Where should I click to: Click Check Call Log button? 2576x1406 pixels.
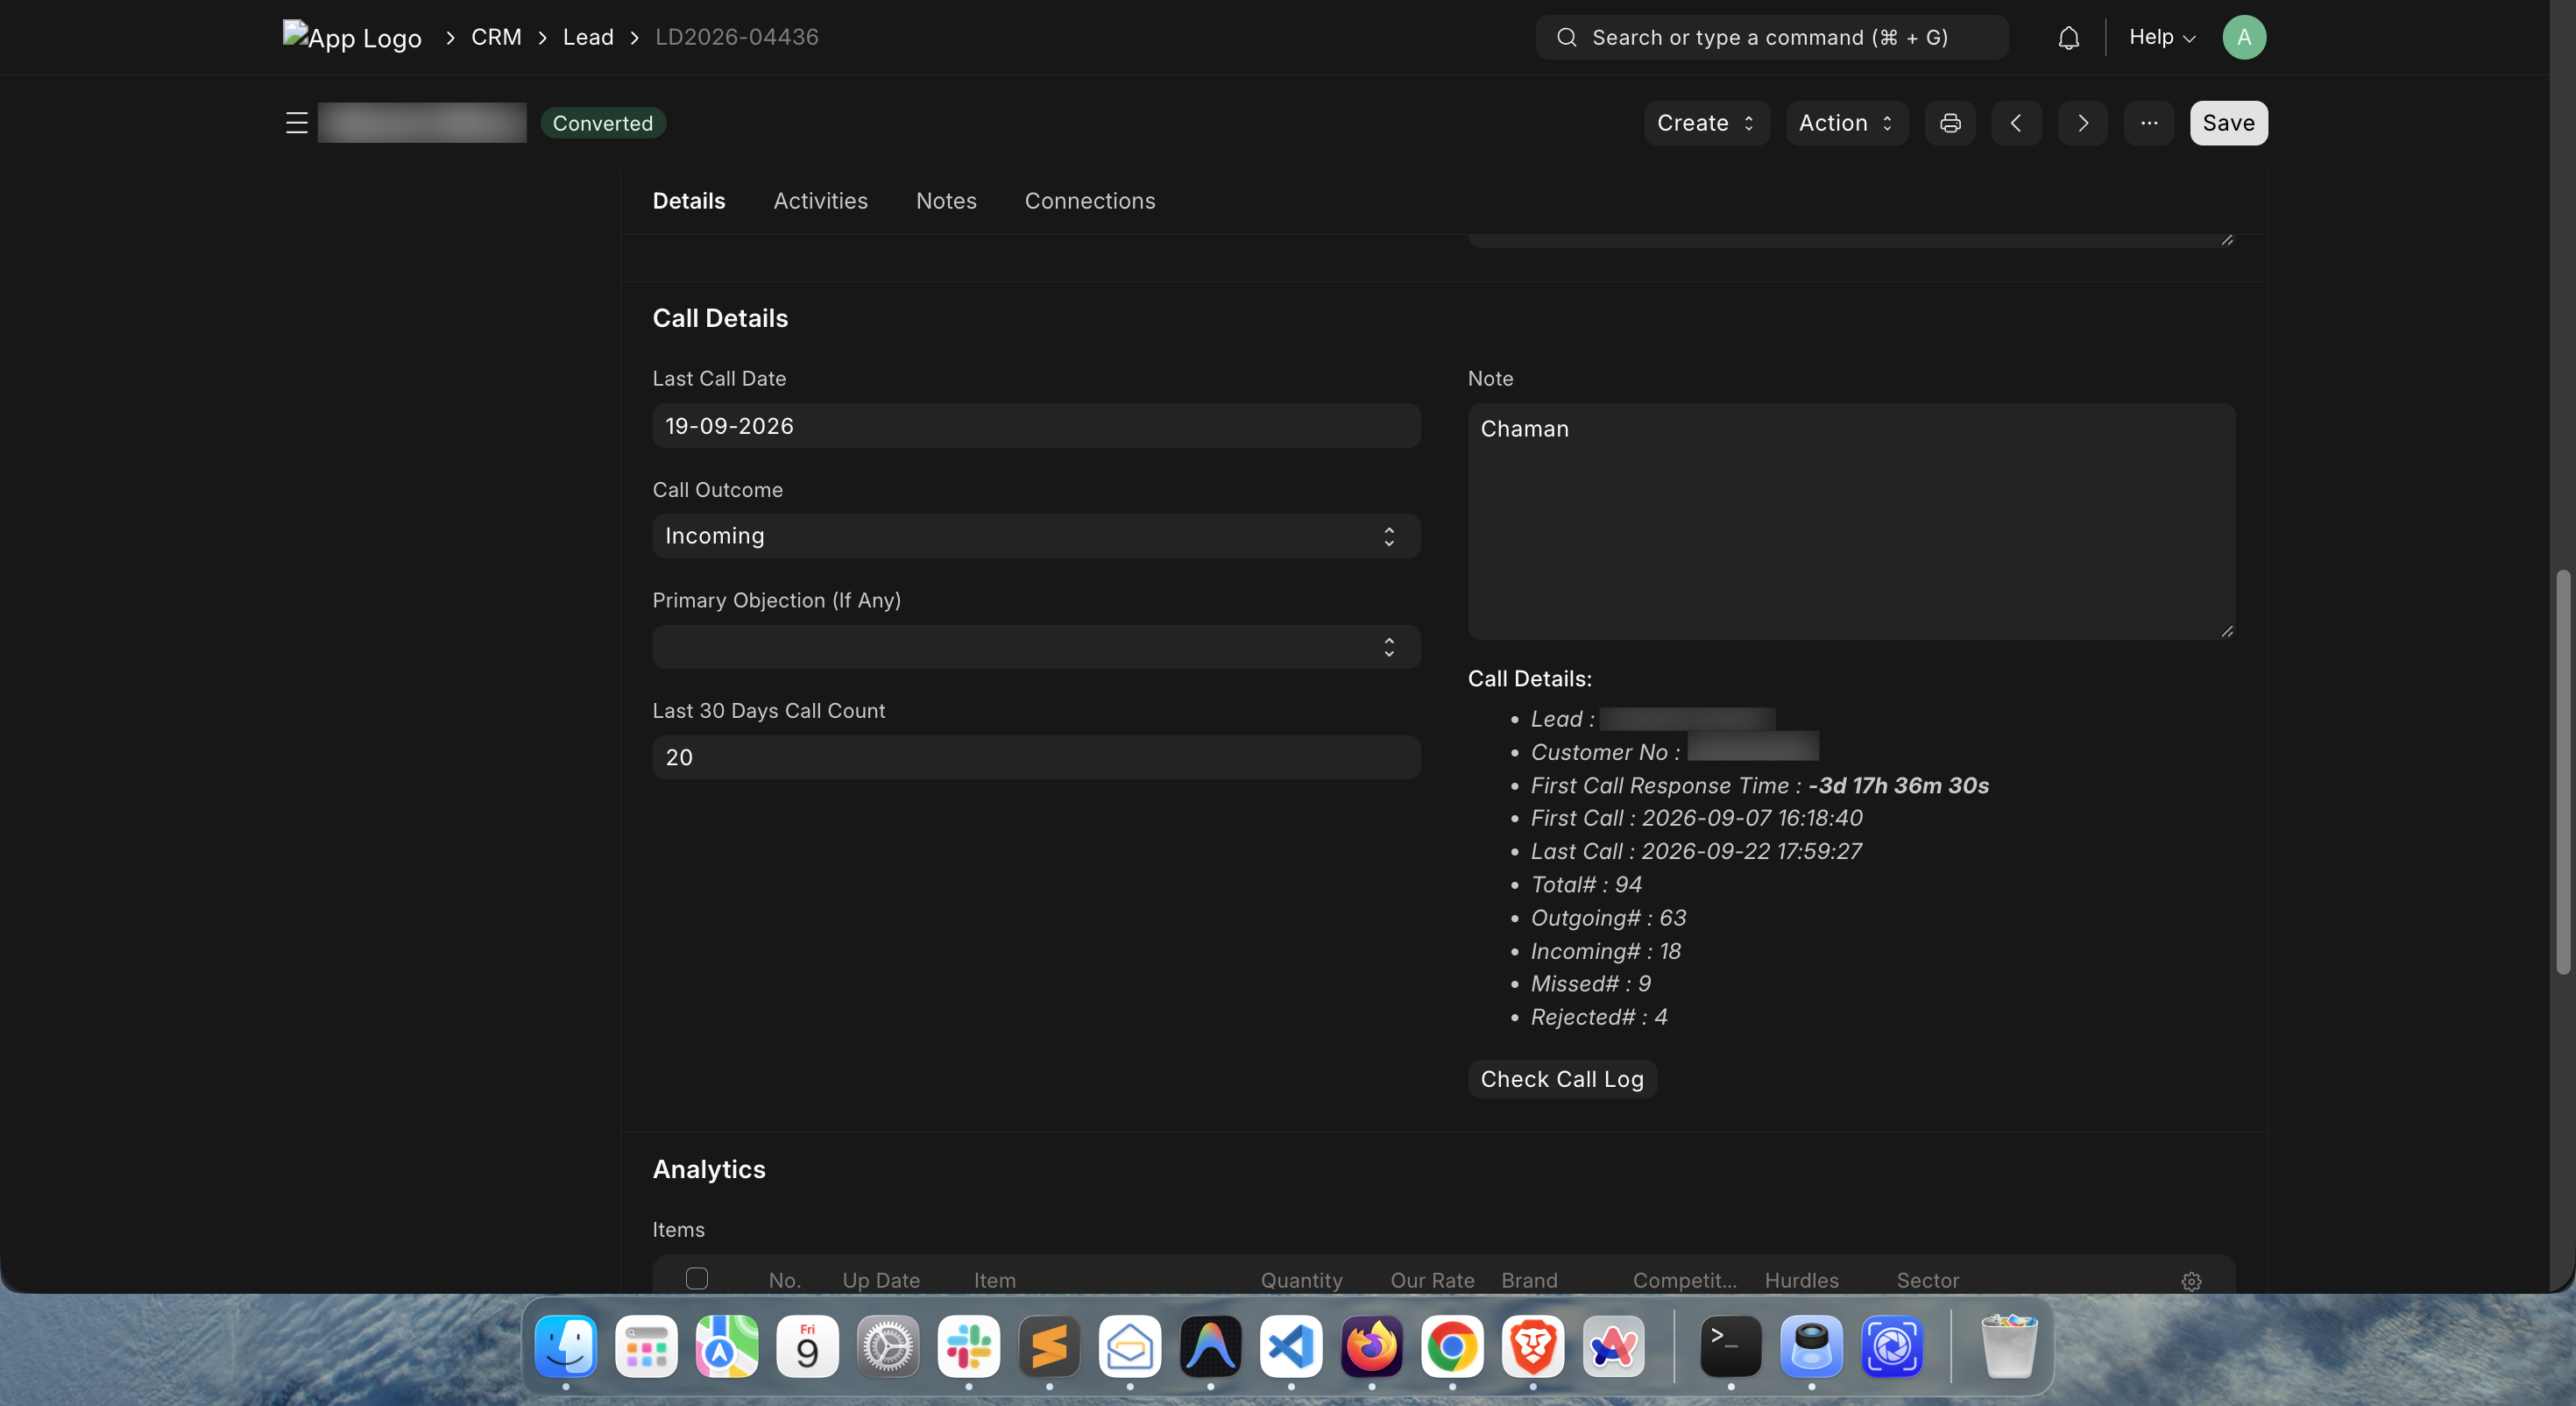(x=1562, y=1079)
